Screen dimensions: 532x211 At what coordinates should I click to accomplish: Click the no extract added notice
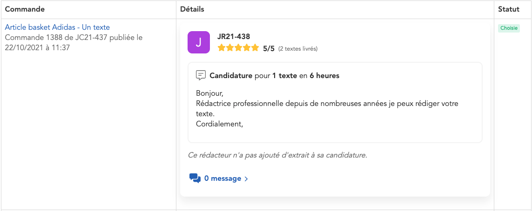point(277,155)
